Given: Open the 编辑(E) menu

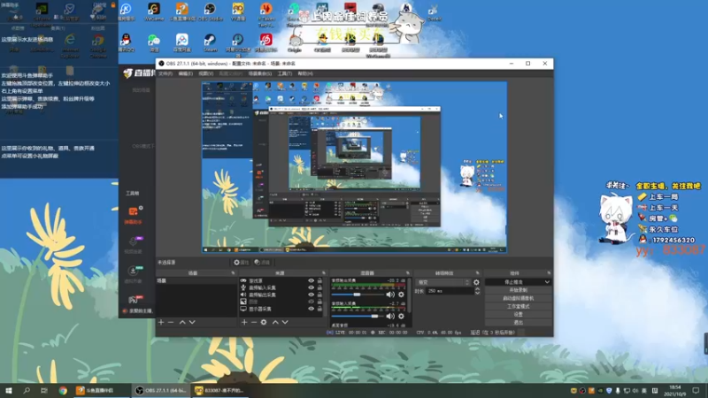Looking at the screenshot, I should click(x=185, y=73).
